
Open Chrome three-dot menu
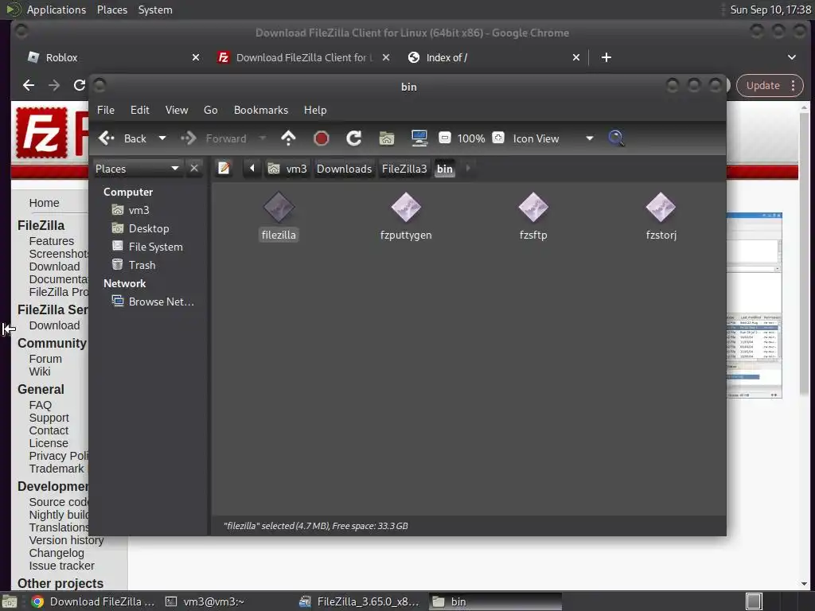coord(794,85)
